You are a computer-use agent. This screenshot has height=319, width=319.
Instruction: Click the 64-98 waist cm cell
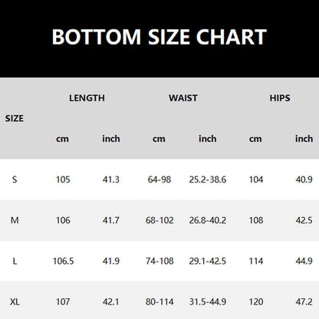pos(159,179)
